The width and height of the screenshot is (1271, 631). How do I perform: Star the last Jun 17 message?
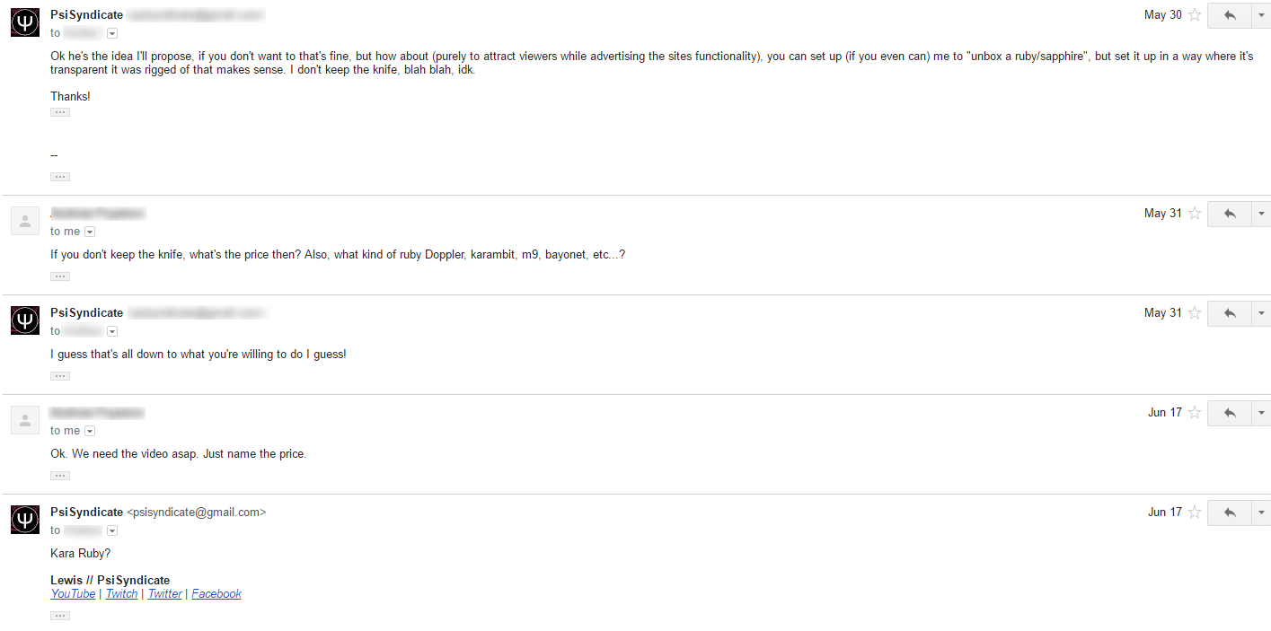[x=1195, y=513]
